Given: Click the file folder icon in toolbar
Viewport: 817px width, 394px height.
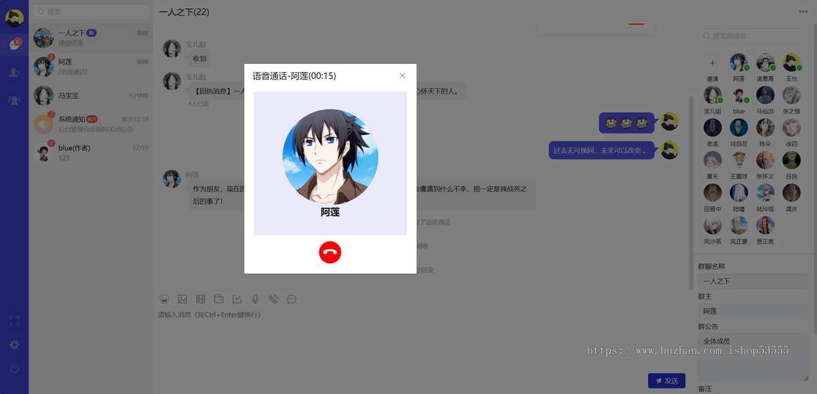Looking at the screenshot, I should pos(219,299).
